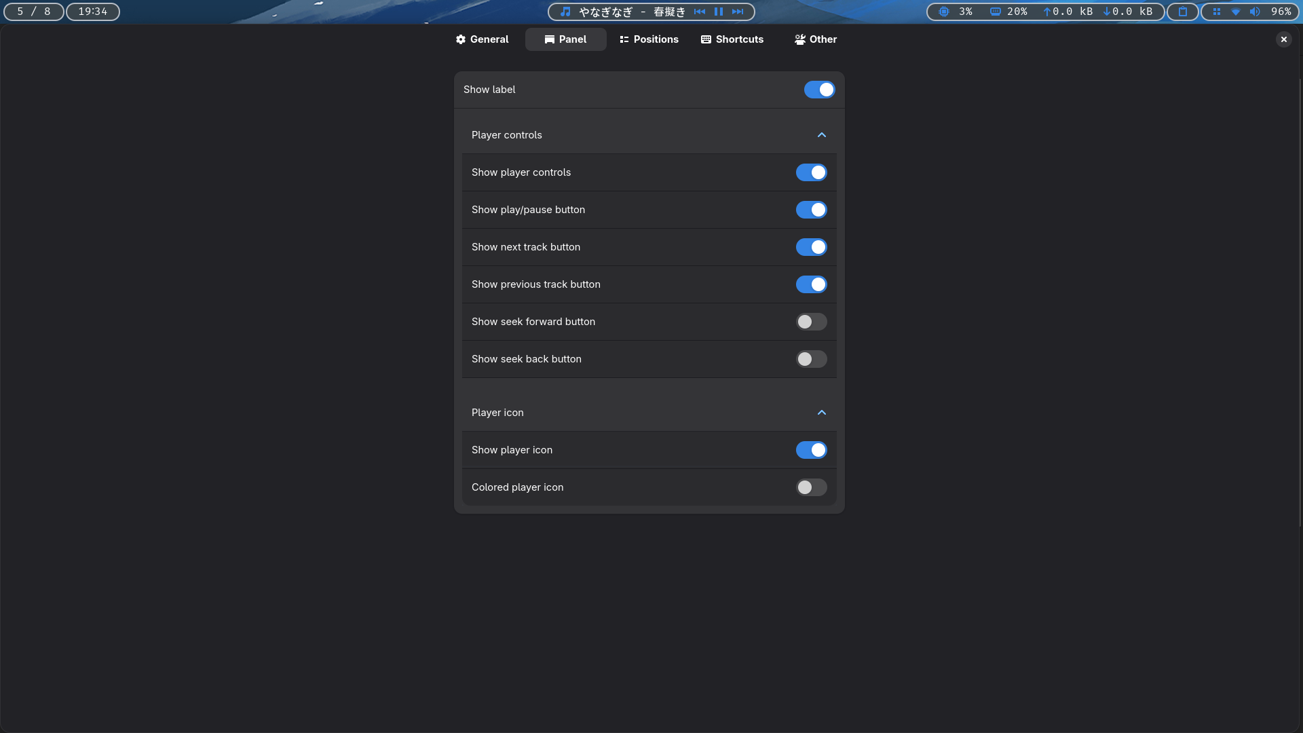This screenshot has width=1303, height=733.
Task: Switch to the General tab
Action: pyautogui.click(x=482, y=39)
